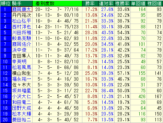Open jockey 川田将雅 details

coord(22,32)
